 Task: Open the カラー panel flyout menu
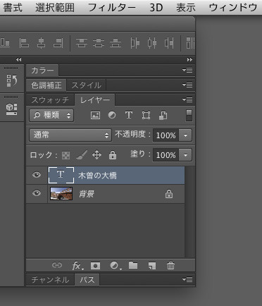(x=187, y=70)
